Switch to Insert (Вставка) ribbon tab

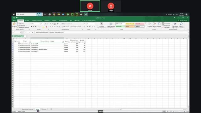(27, 20)
